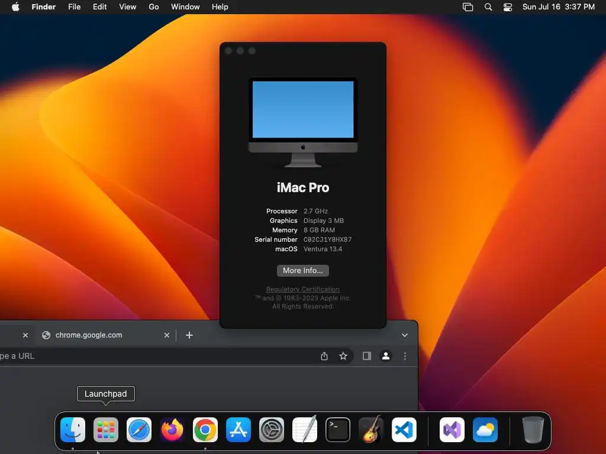Open Google Chrome Dock icon
The width and height of the screenshot is (606, 454).
pyautogui.click(x=205, y=430)
